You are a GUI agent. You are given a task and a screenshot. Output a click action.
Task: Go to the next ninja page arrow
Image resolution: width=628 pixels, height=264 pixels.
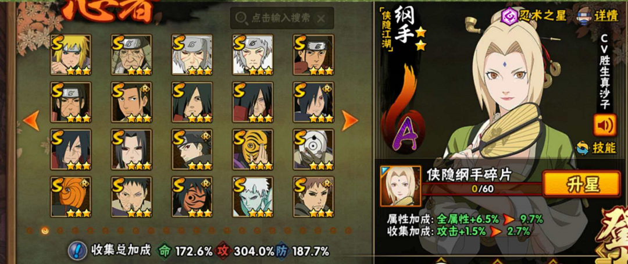349,120
